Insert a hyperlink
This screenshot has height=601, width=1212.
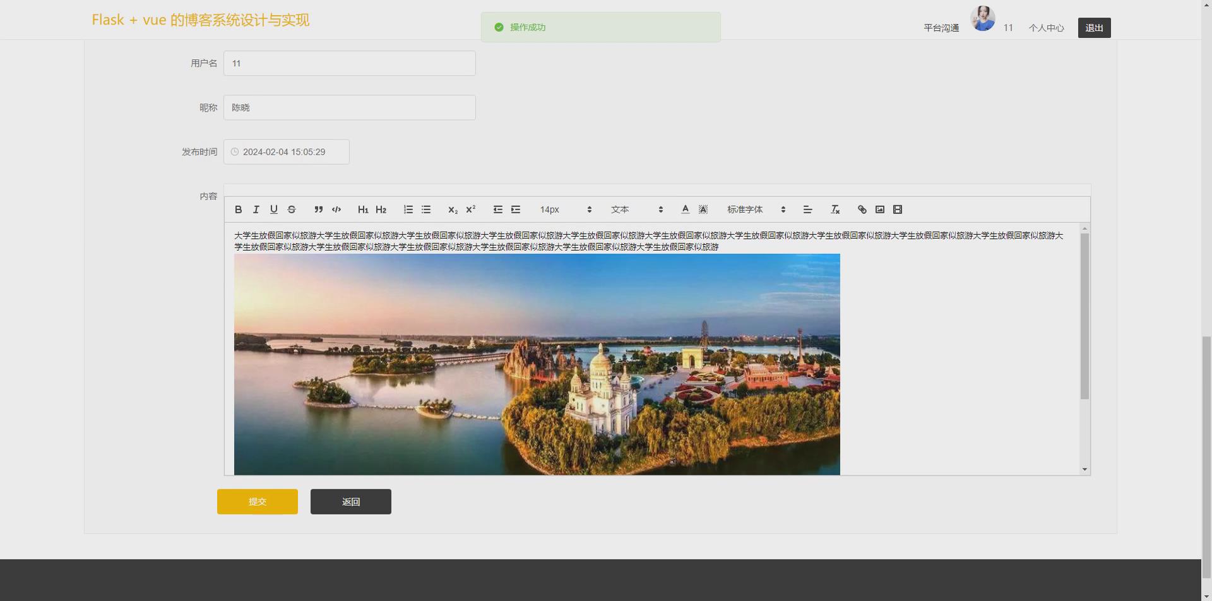pos(862,210)
